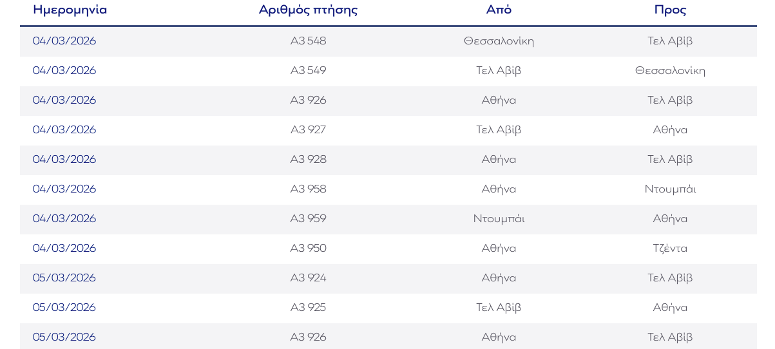Viewport: 775px width, 349px height.
Task: Click Ντουμπάι destination in the A3 958 row
Action: [670, 189]
